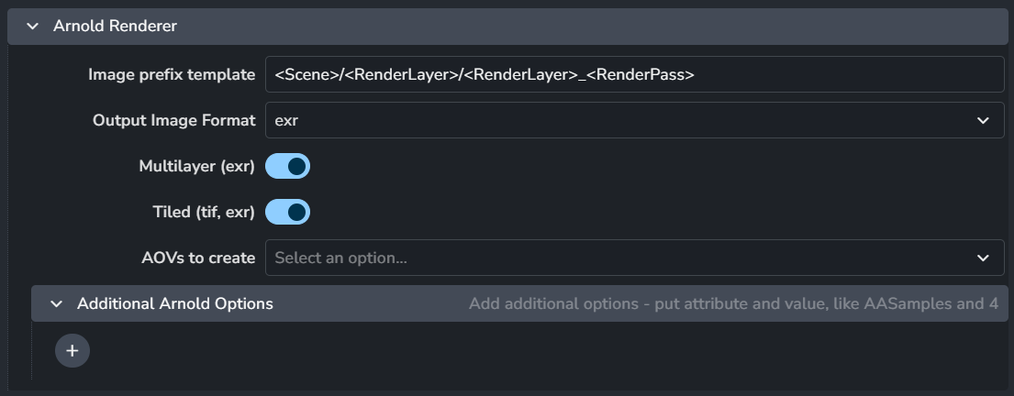Click the 'exr' value in Output Image Format

(x=287, y=120)
